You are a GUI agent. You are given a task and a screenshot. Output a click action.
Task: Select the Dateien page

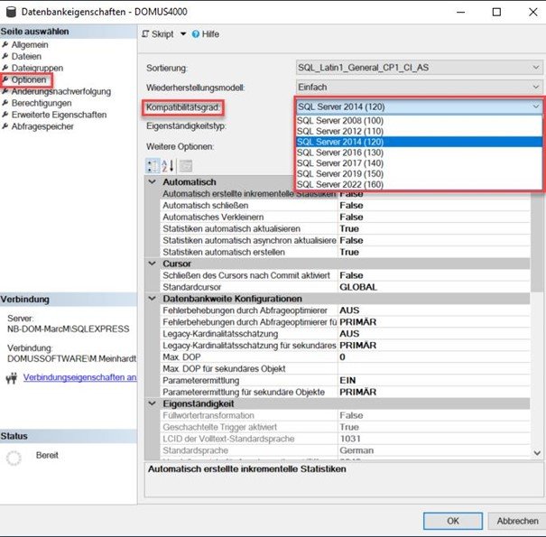pos(26,57)
